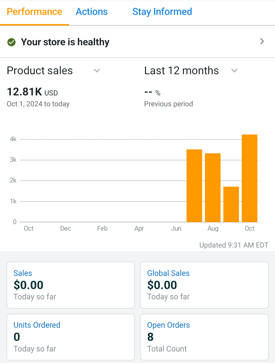Open store health details chevron arrow
The image size is (275, 363).
coord(262,42)
